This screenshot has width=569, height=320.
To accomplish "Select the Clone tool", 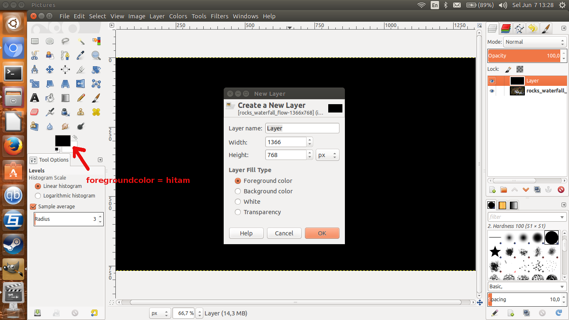I will pyautogui.click(x=80, y=112).
